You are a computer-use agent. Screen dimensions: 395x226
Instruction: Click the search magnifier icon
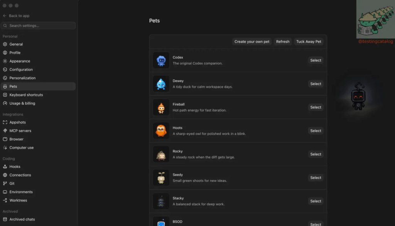(x=5, y=26)
